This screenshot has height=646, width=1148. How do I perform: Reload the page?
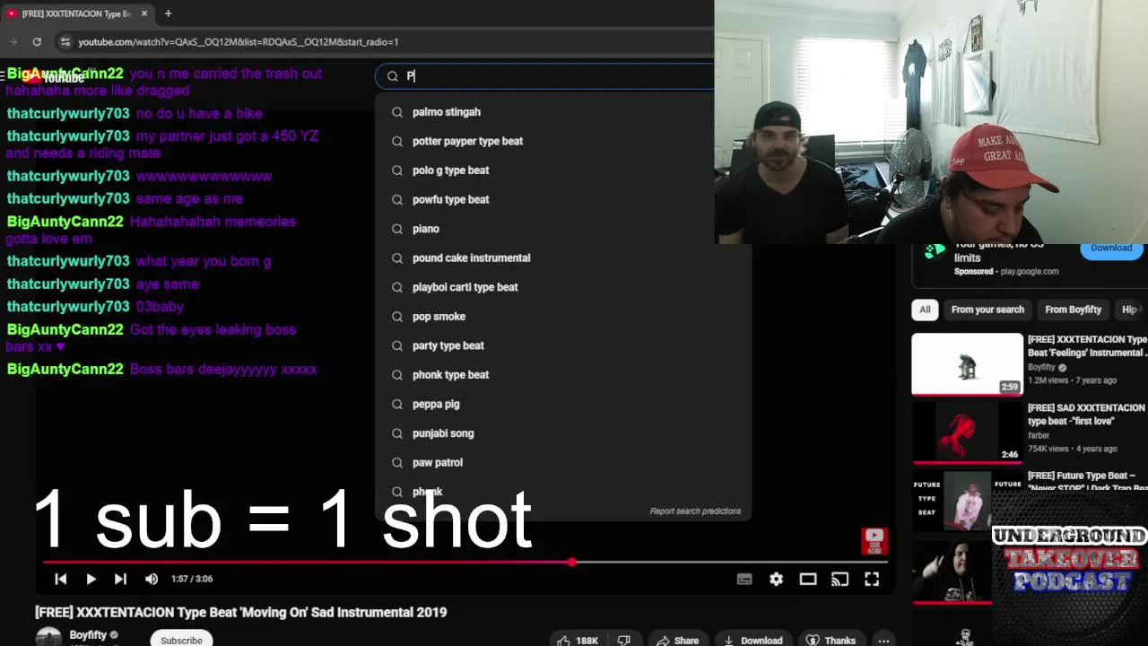(37, 41)
